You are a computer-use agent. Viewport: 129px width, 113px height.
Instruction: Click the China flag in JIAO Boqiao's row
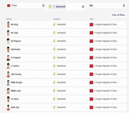[x=91, y=49]
